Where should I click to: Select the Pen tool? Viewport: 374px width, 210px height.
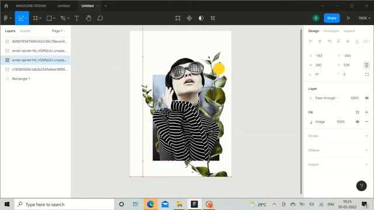click(63, 18)
